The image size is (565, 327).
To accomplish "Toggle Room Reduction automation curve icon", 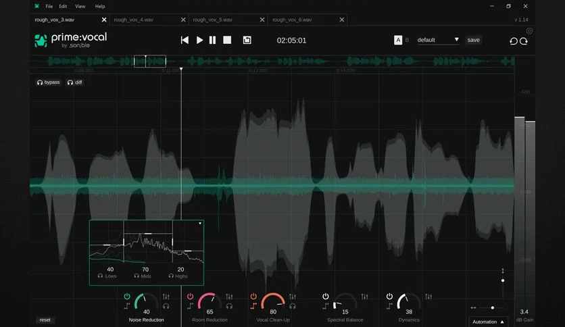I will [x=191, y=307].
